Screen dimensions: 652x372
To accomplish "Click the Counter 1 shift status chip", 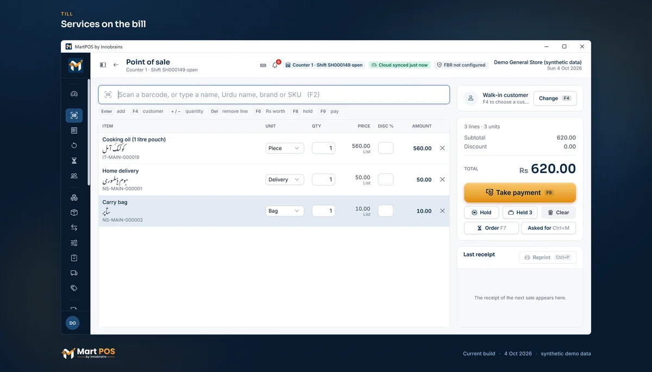I will point(324,65).
